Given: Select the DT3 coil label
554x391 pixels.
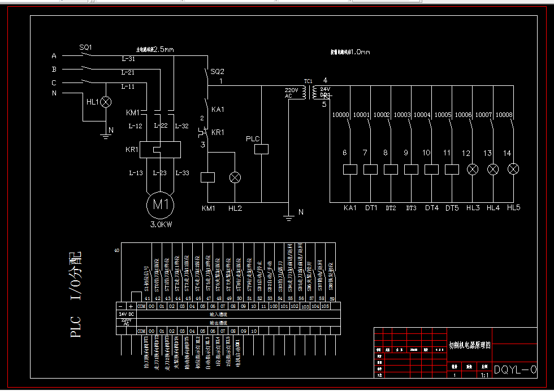Looking at the screenshot, I should [x=412, y=208].
